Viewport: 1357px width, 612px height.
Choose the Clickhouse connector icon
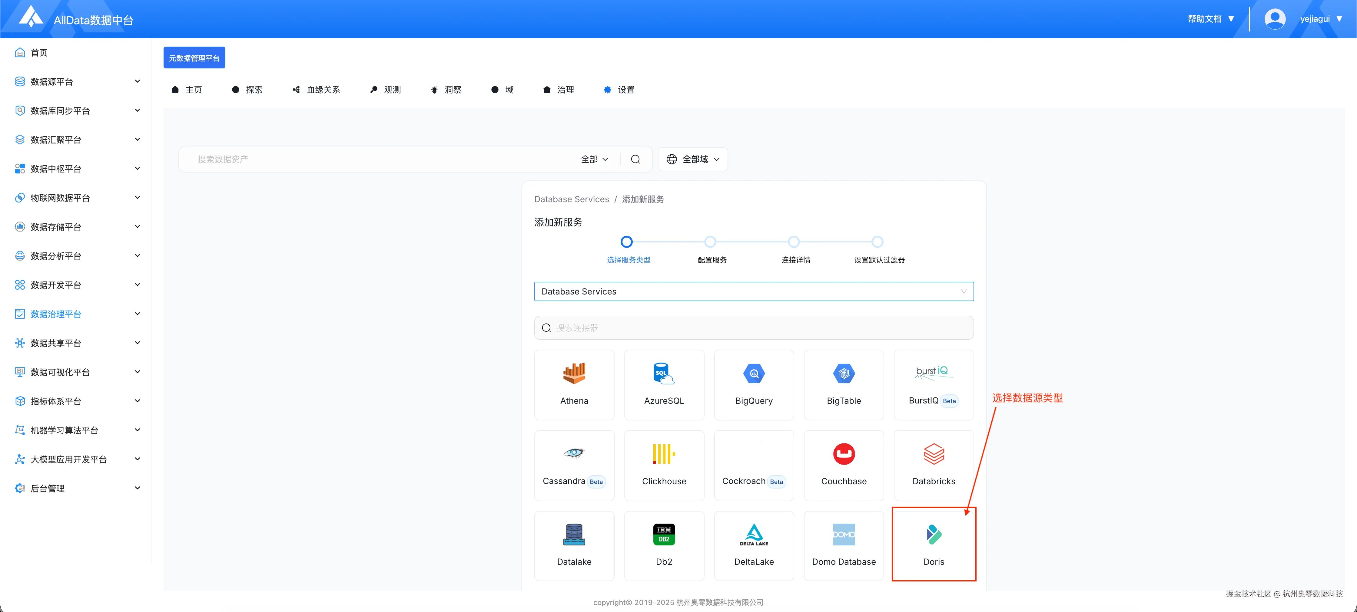(663, 454)
